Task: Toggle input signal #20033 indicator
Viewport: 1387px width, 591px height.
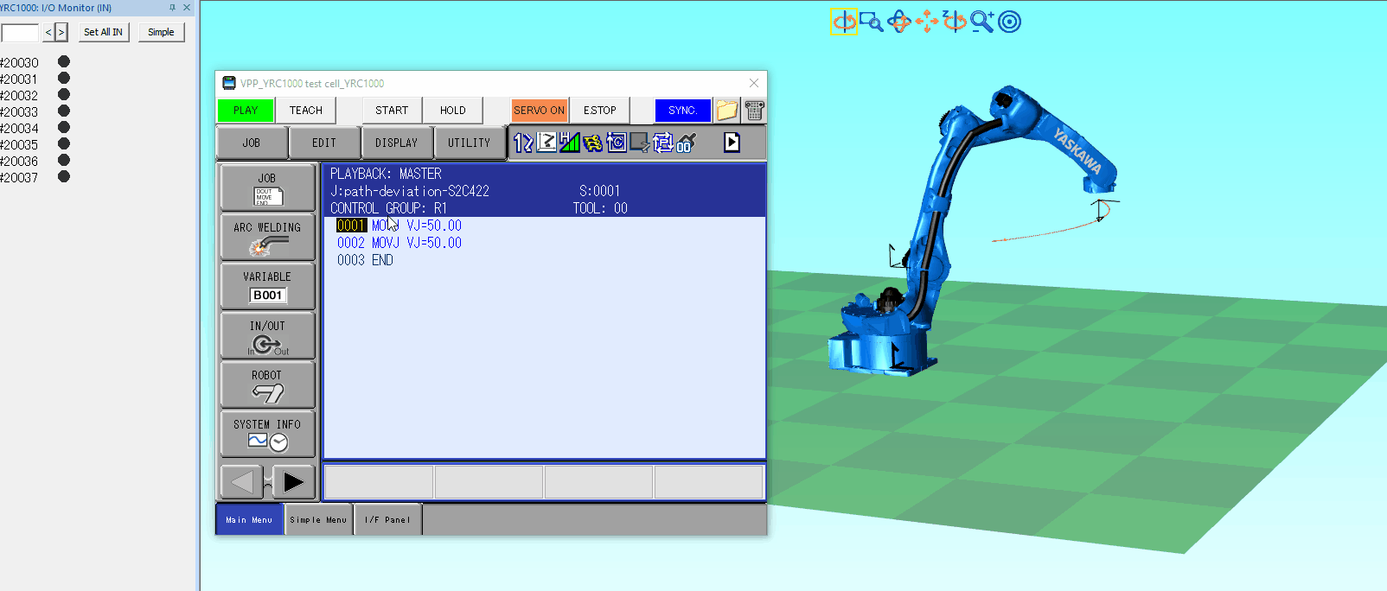Action: [x=64, y=111]
